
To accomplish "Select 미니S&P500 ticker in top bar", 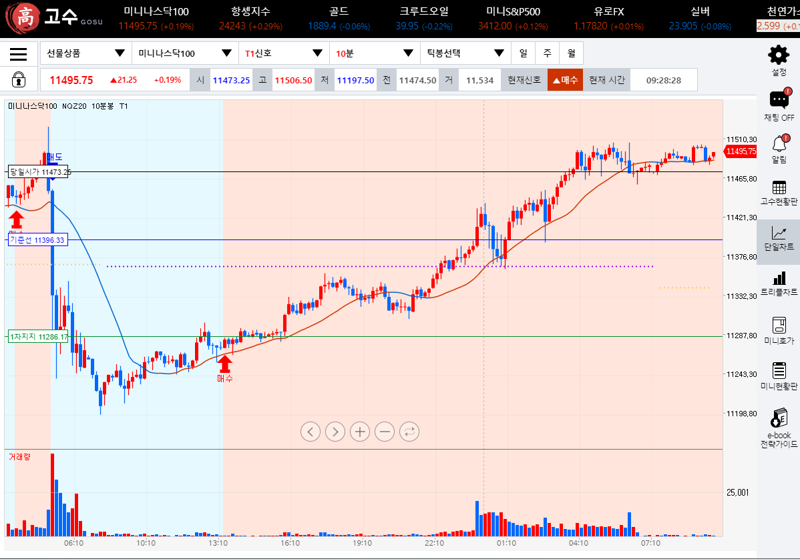I will [513, 19].
